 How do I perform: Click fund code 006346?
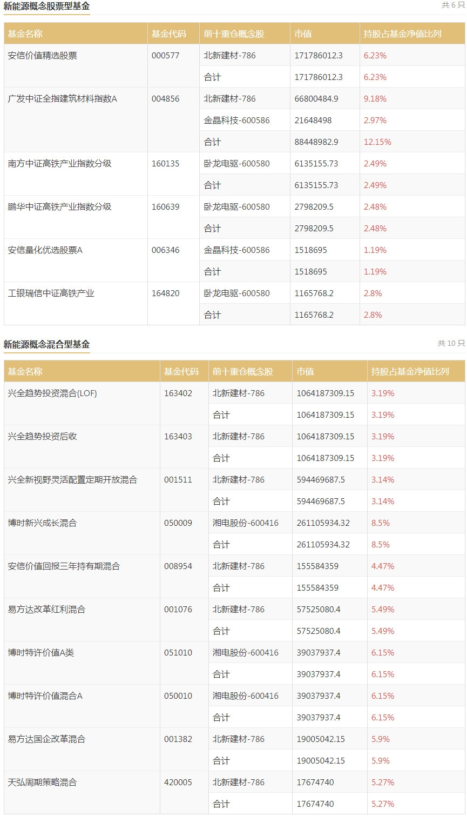(165, 250)
